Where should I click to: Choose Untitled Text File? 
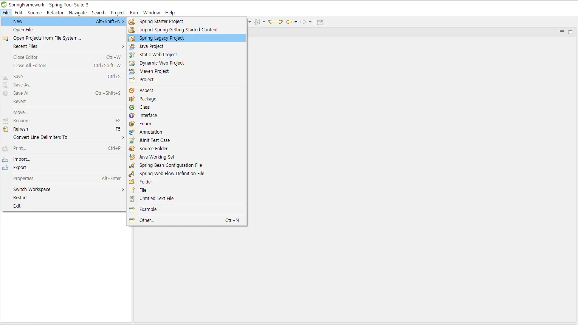pyautogui.click(x=187, y=199)
